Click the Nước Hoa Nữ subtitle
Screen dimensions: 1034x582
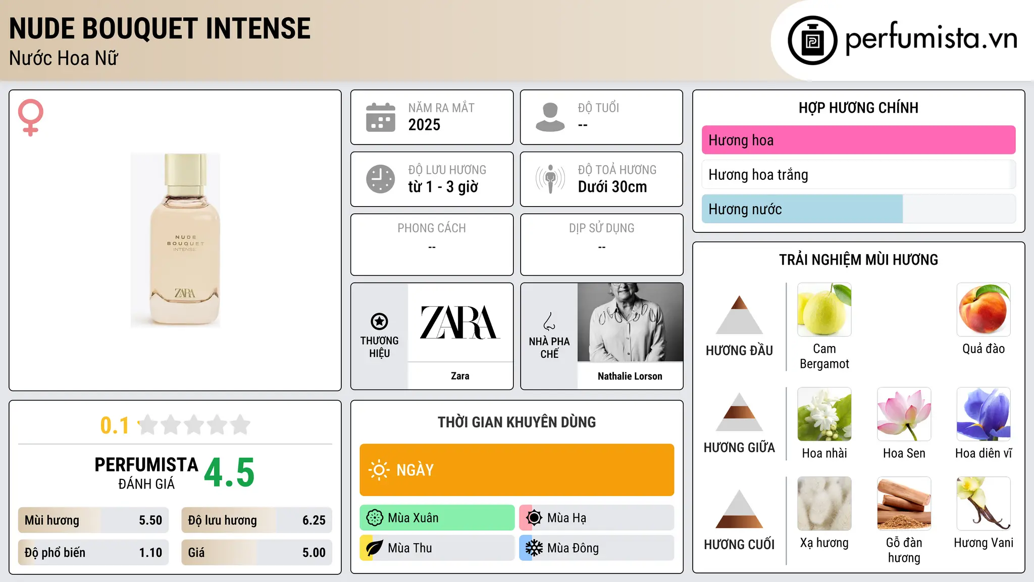pyautogui.click(x=64, y=58)
